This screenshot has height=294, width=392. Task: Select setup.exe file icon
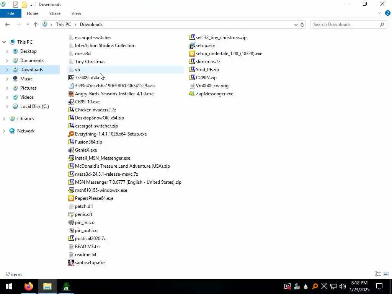pos(192,46)
